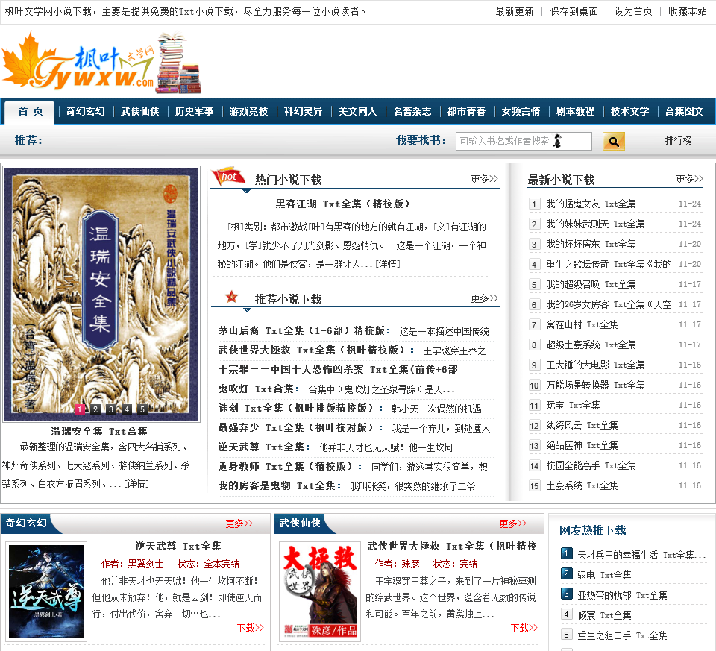The width and height of the screenshot is (716, 651).
Task: Open the 女频言情 category
Action: (521, 111)
